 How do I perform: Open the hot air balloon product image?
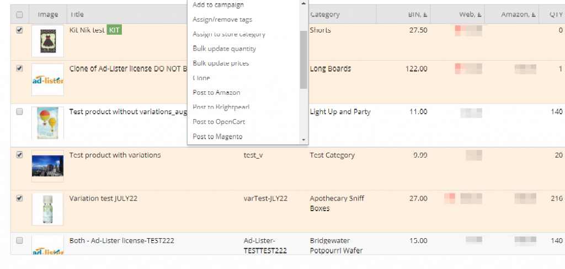coord(47,123)
